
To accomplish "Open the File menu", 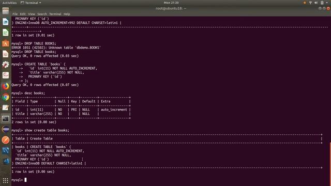I will click(15, 14).
